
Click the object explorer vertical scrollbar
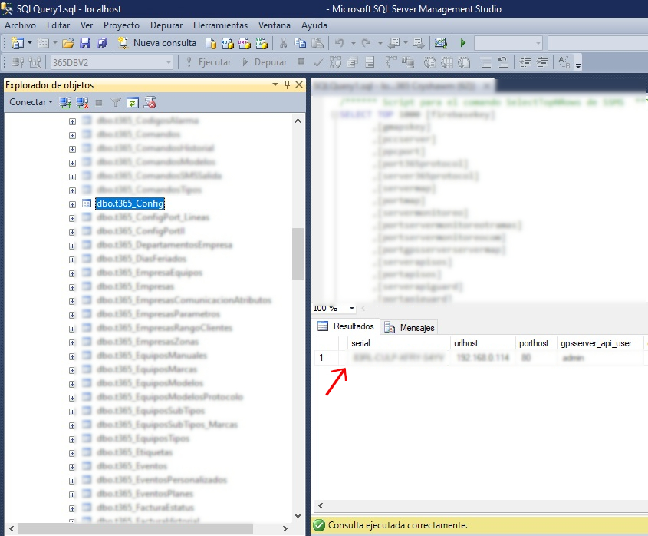tap(298, 254)
